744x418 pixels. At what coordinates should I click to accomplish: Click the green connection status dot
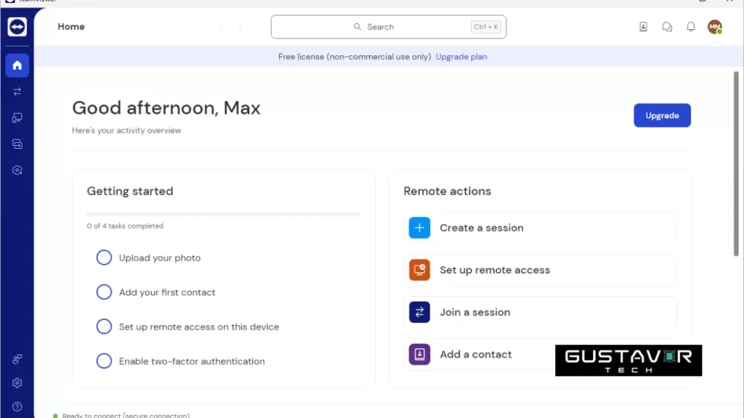(55, 416)
